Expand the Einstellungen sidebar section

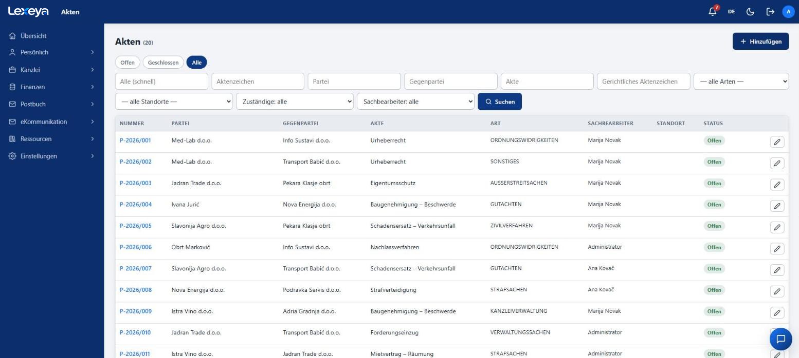click(52, 156)
